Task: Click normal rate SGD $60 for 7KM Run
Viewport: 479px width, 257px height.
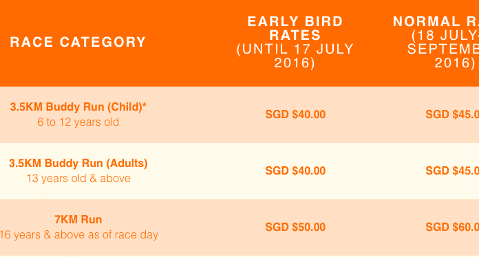Action: (x=452, y=227)
